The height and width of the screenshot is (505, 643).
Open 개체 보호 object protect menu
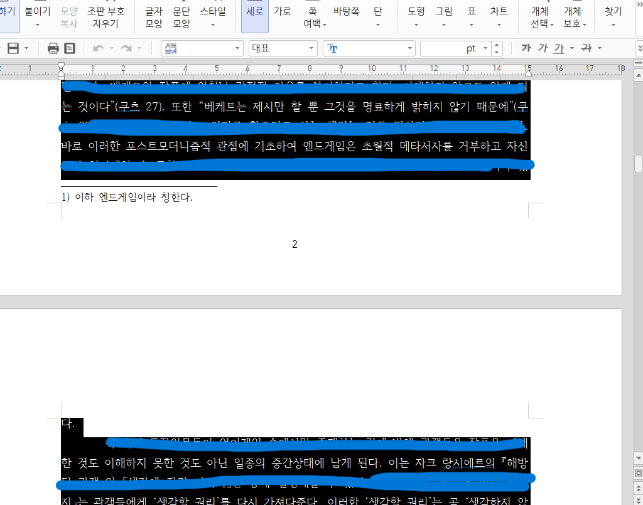[574, 16]
